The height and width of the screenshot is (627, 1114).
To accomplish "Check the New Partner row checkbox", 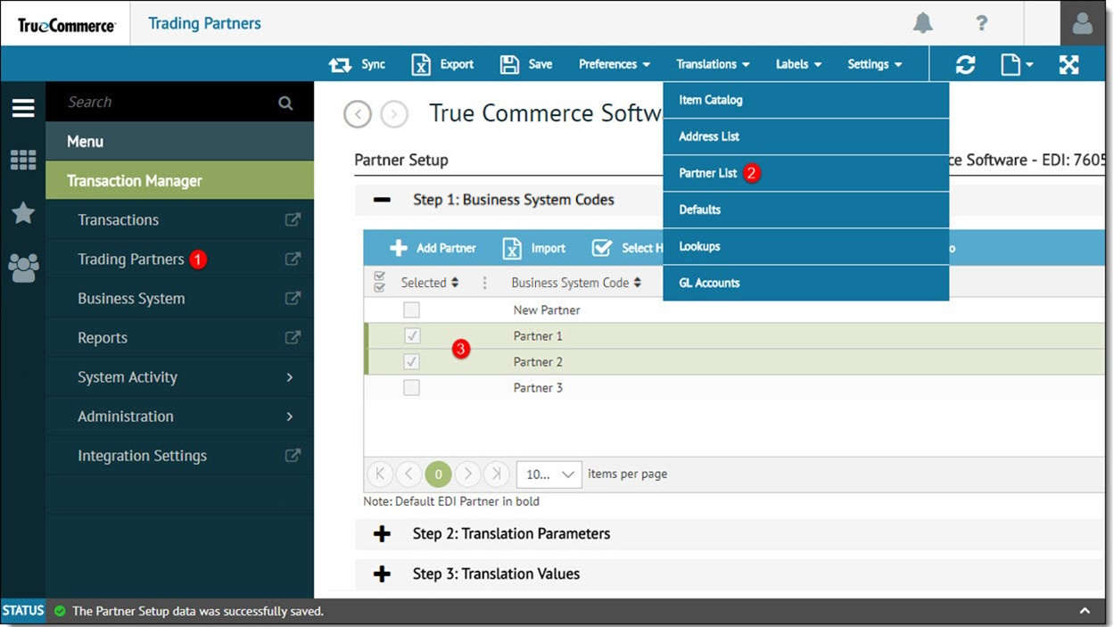I will pos(411,309).
